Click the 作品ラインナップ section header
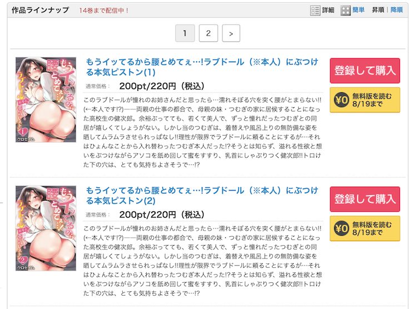The height and width of the screenshot is (309, 417). (x=41, y=10)
